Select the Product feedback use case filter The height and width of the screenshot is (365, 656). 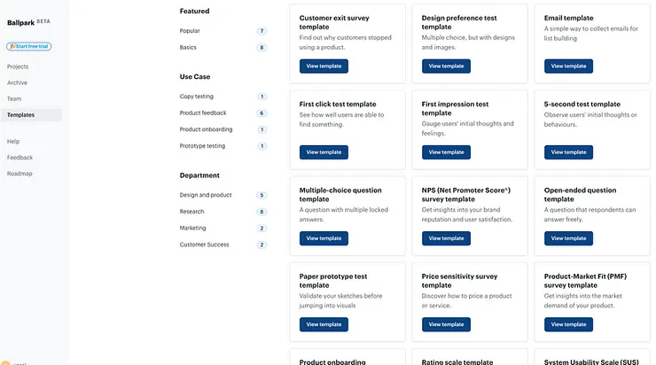(x=203, y=113)
